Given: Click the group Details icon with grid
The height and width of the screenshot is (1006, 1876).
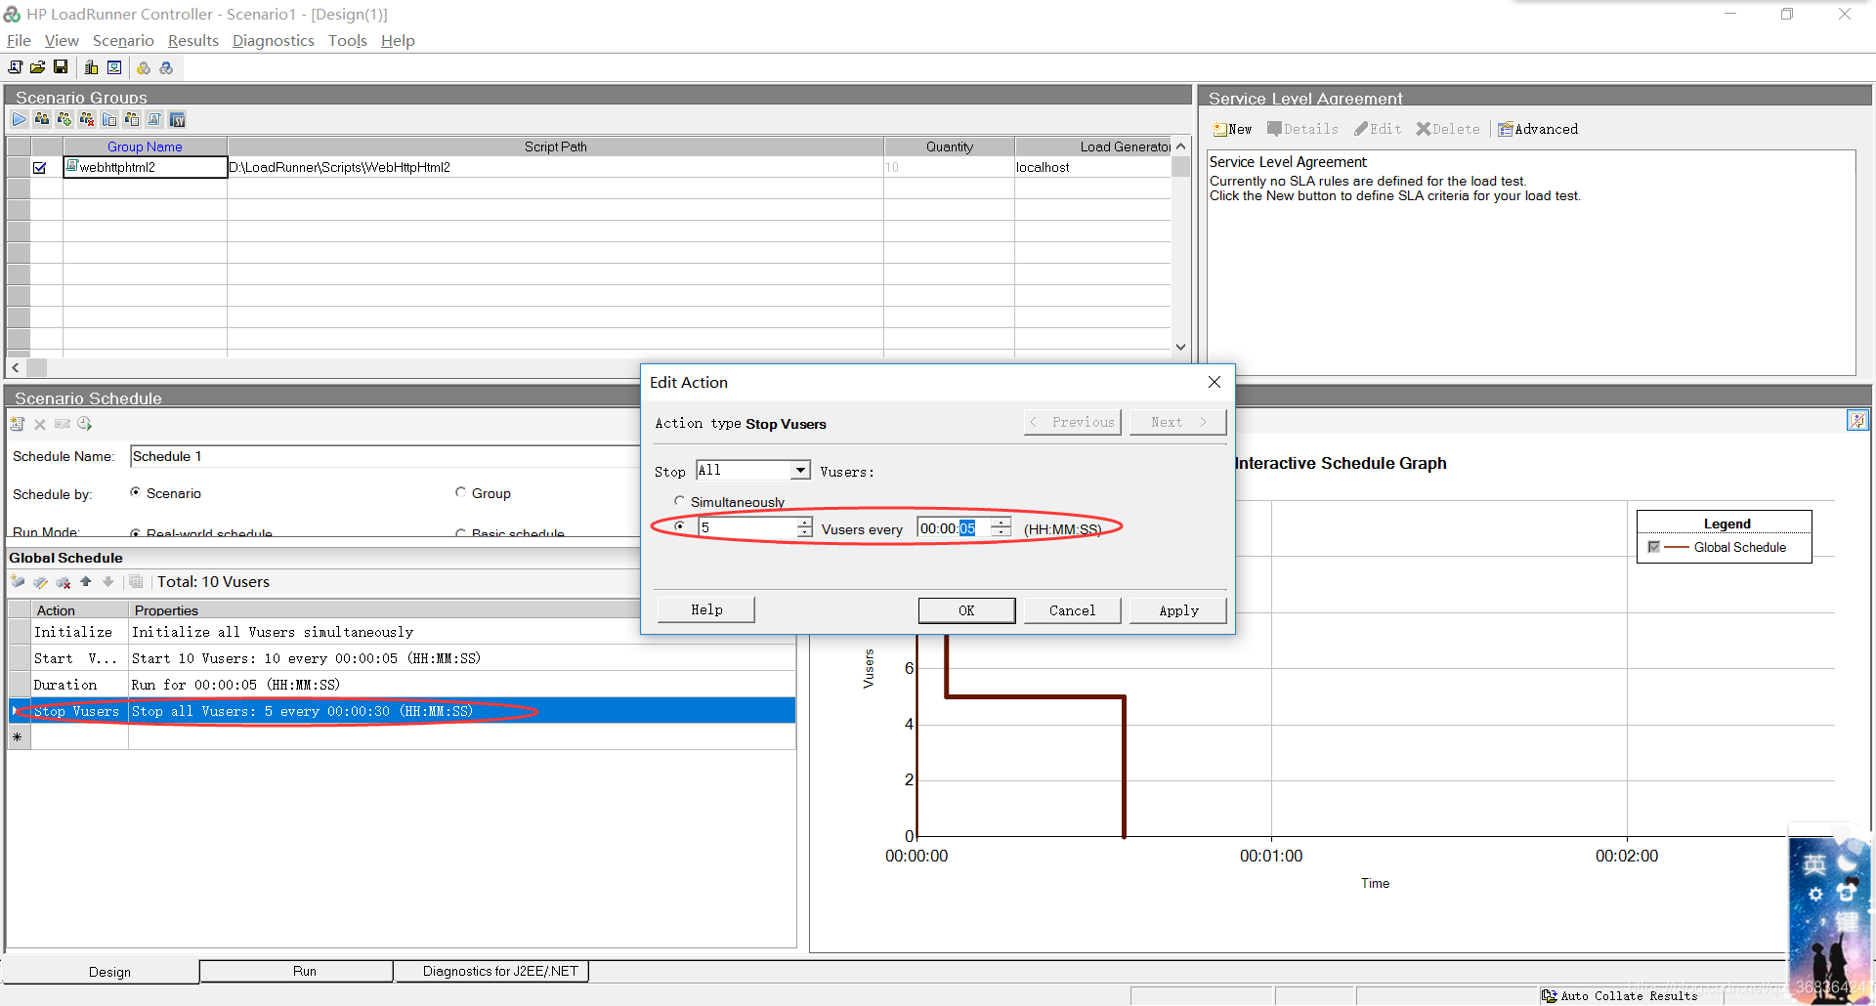Looking at the screenshot, I should pos(132,119).
